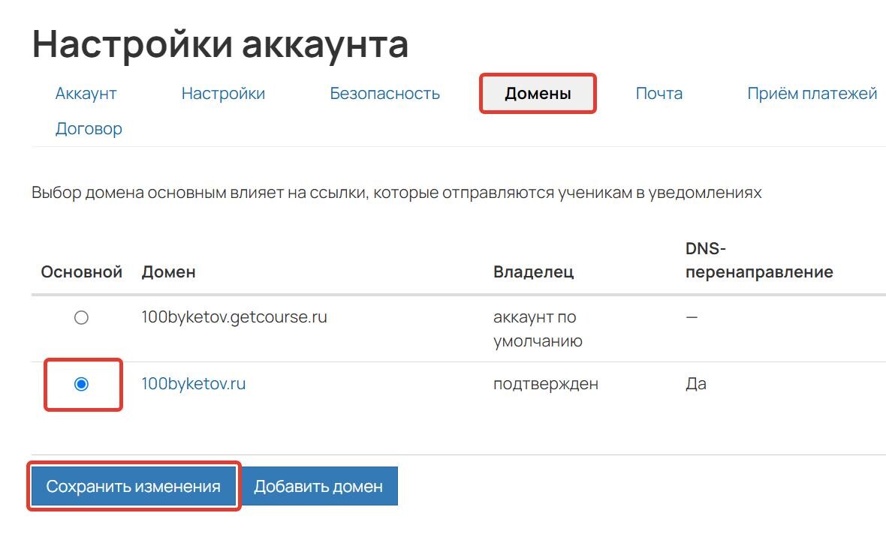Click the 'аккаунт по умолчанию' owner cell

click(538, 329)
